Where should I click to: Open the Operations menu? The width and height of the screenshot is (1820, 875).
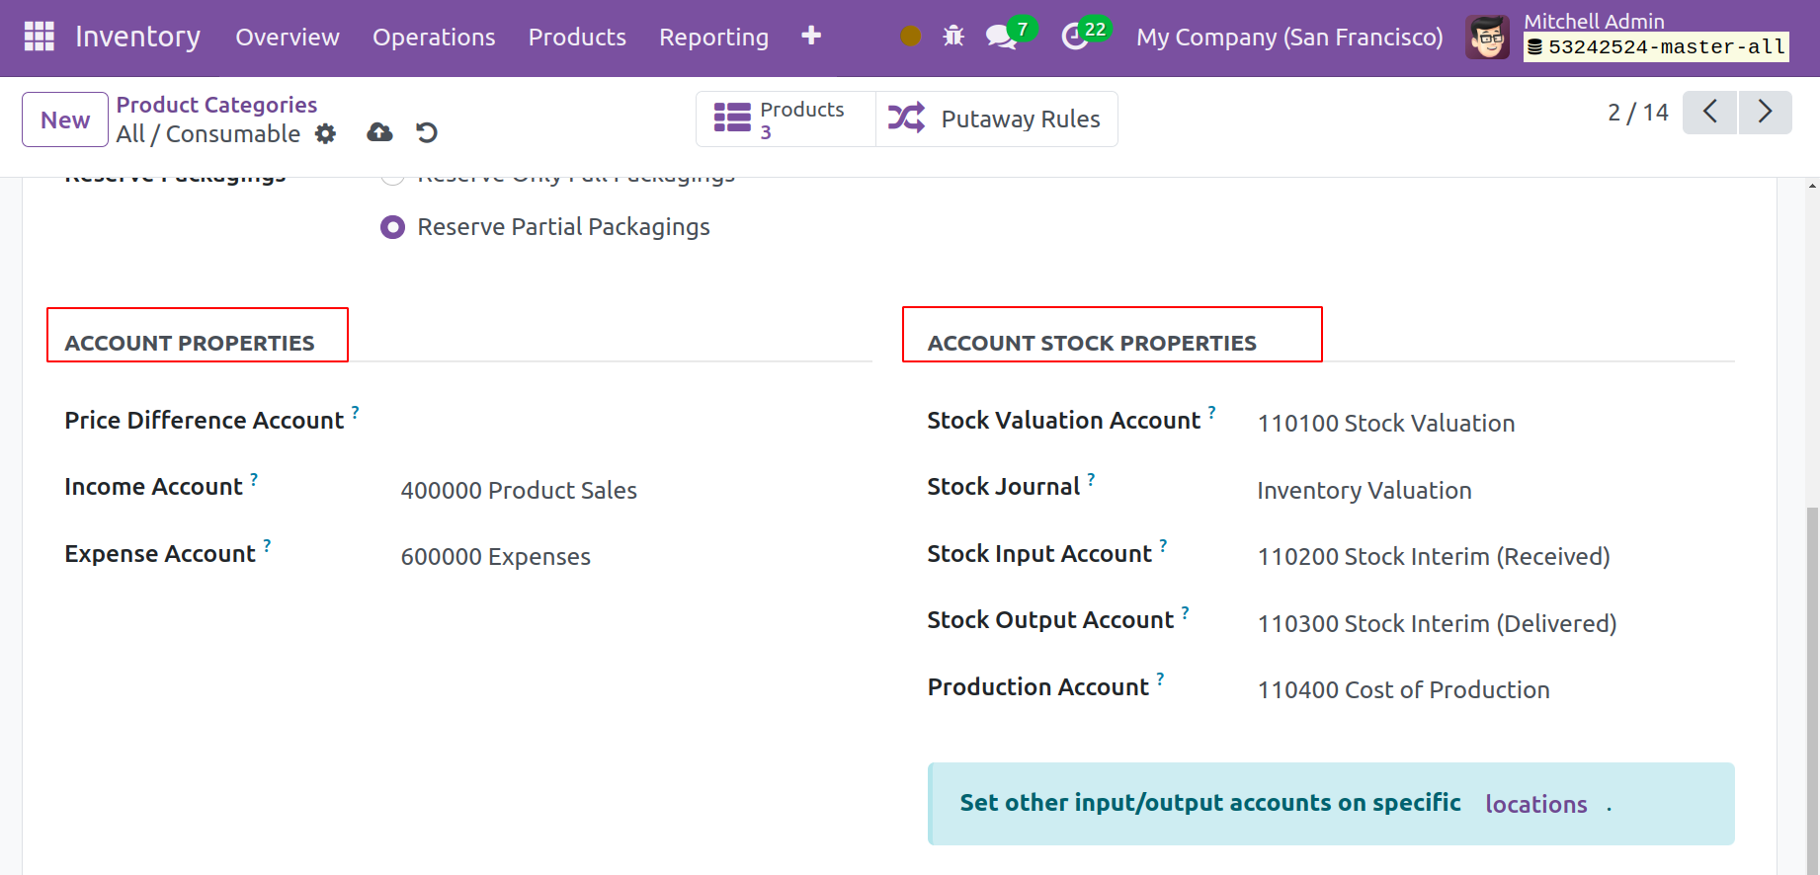pos(434,38)
